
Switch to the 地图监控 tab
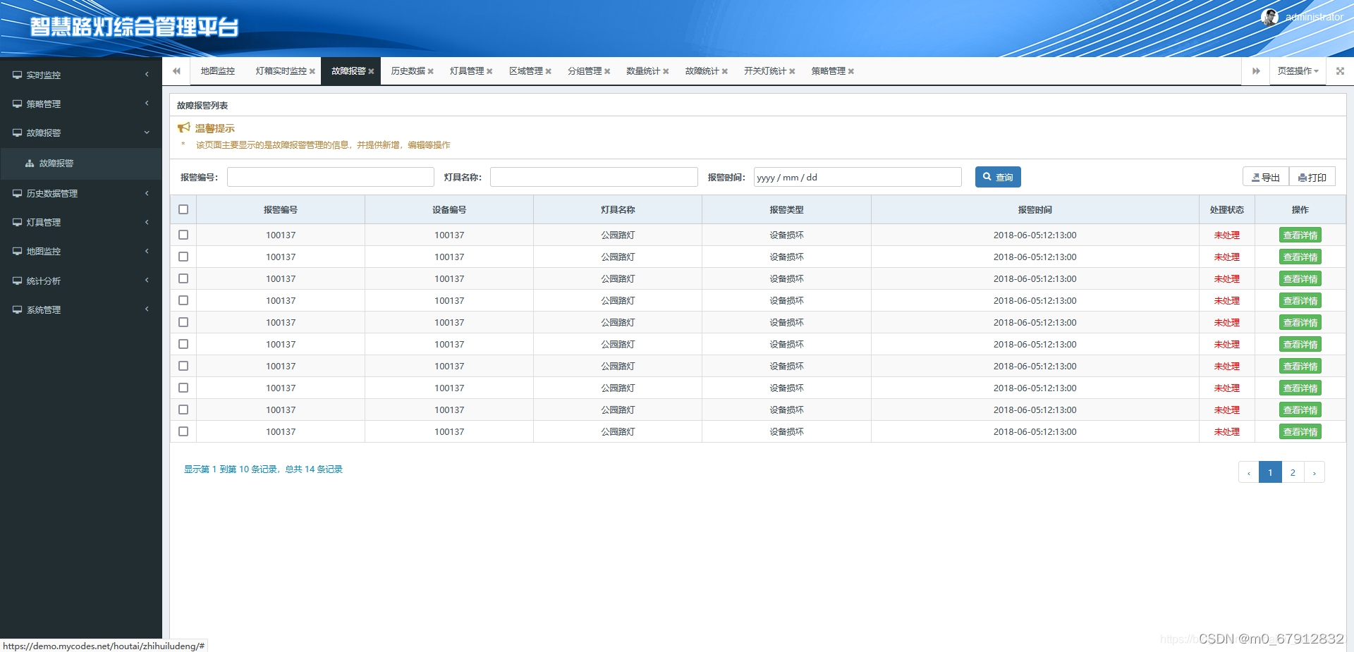217,71
